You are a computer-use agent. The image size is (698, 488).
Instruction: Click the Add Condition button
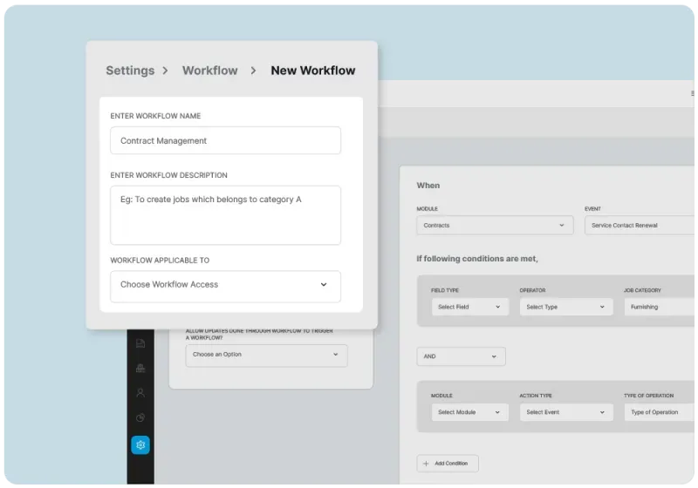coord(448,464)
